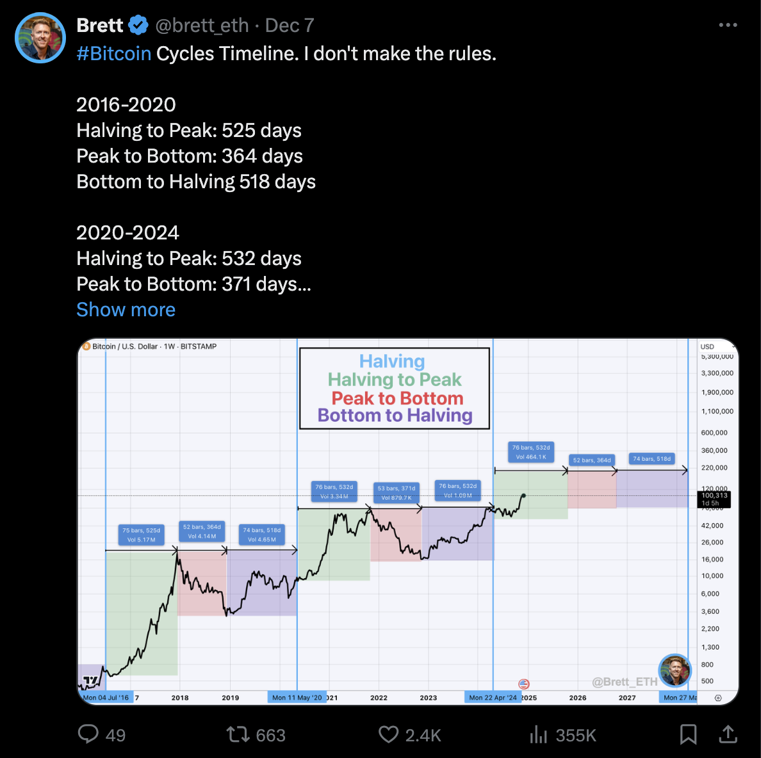761x758 pixels.
Task: Open Brett's profile avatar
Action: (40, 38)
